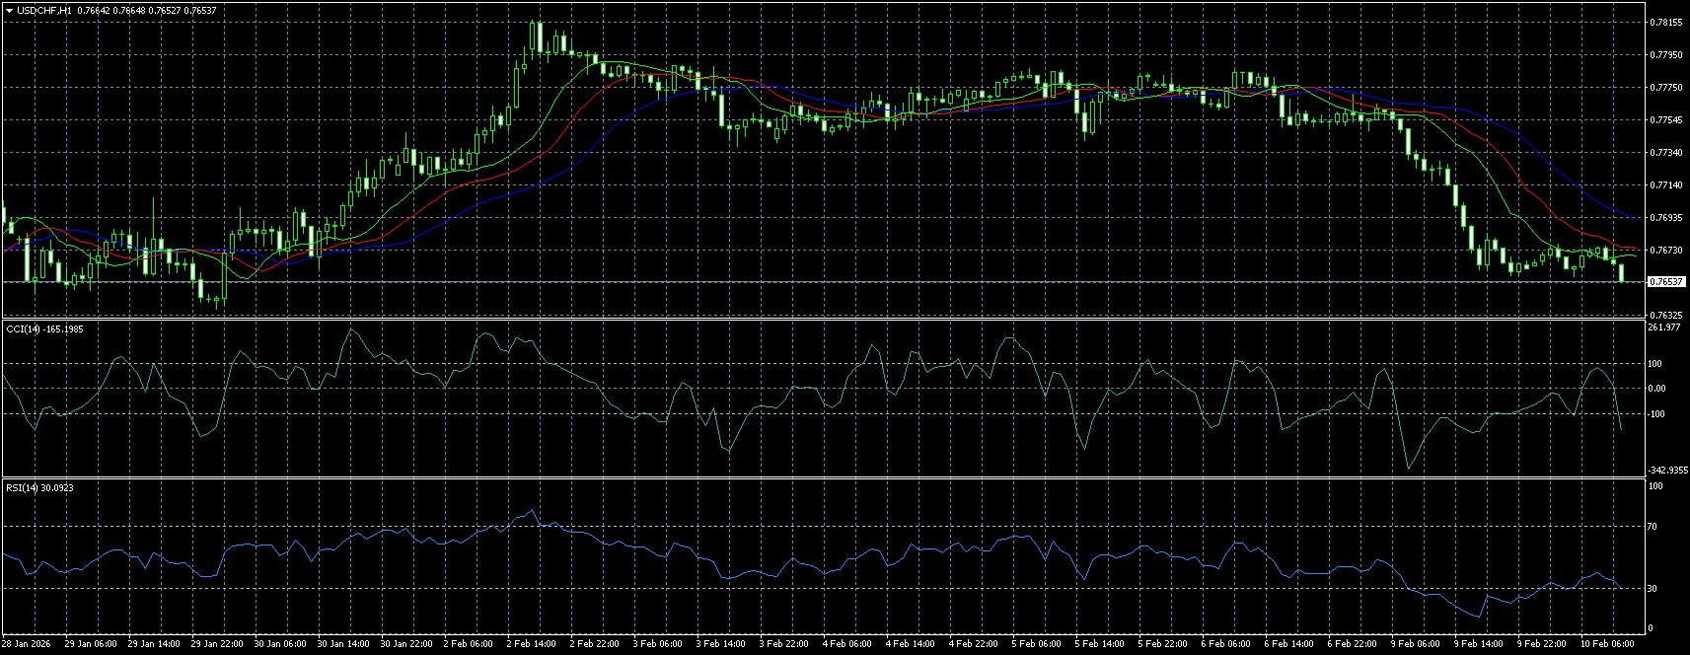Click the 0.76935 price level
This screenshot has width=1690, height=655.
pyautogui.click(x=1665, y=217)
